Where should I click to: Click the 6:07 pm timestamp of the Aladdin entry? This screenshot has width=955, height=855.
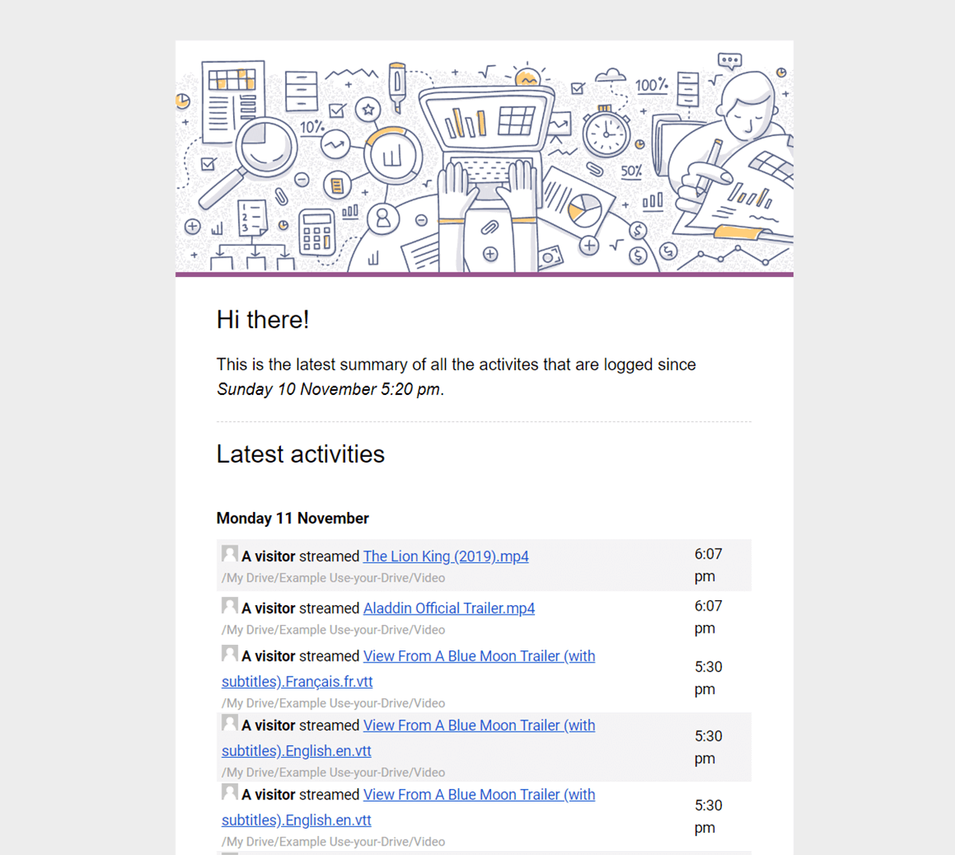coord(707,617)
